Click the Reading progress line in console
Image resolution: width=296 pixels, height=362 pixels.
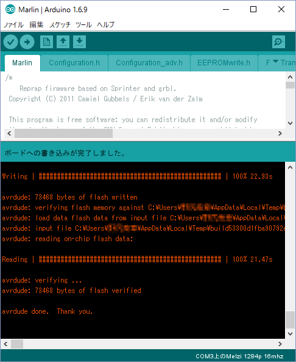[137, 259]
